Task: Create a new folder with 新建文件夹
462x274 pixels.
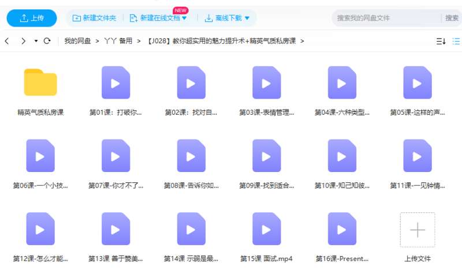Action: point(94,18)
